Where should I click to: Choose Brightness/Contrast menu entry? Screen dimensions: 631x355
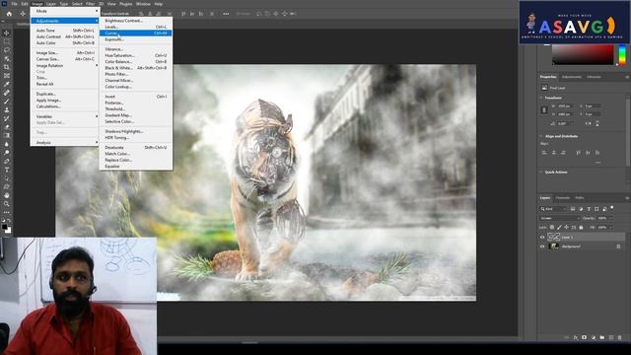[136, 20]
